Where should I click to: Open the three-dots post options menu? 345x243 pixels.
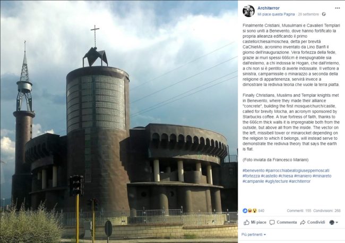[x=337, y=8]
